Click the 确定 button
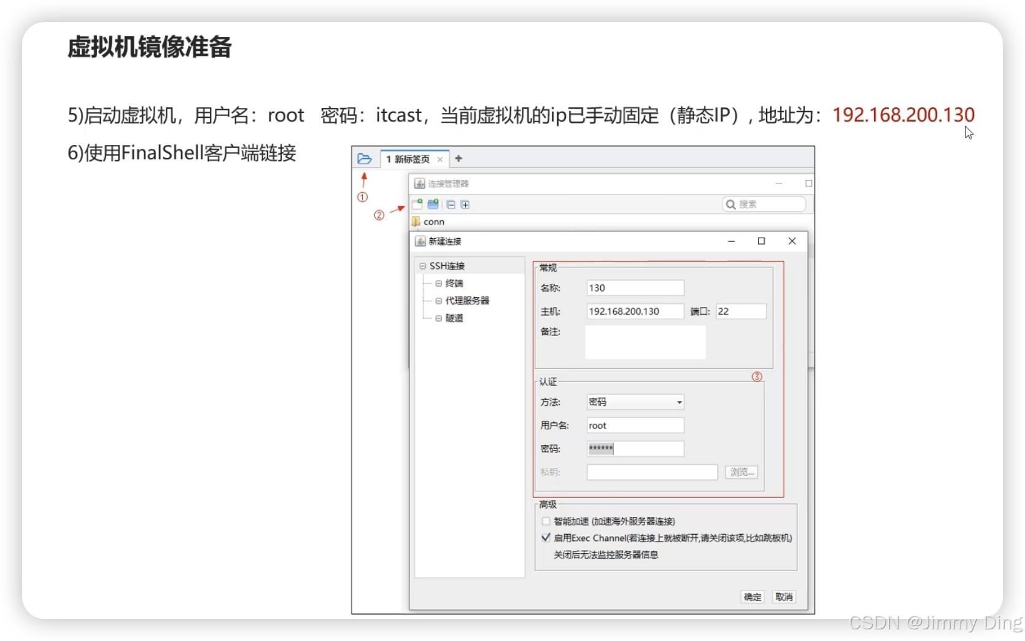1025x641 pixels. coord(752,597)
